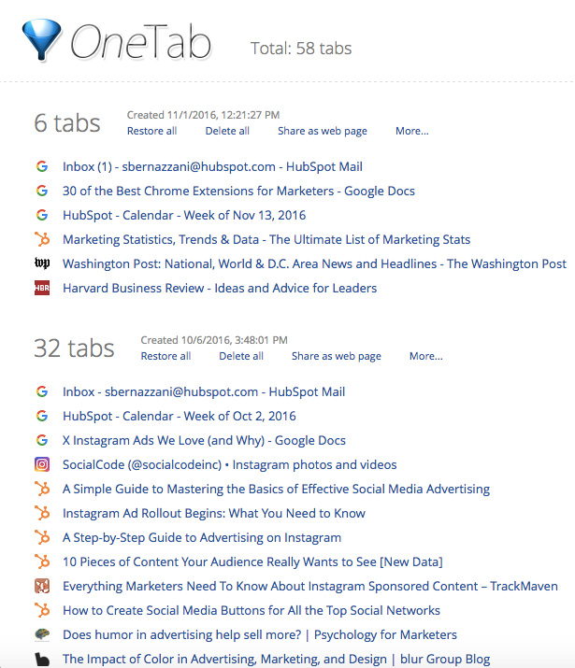Share the 6 tabs group as web page

click(323, 131)
